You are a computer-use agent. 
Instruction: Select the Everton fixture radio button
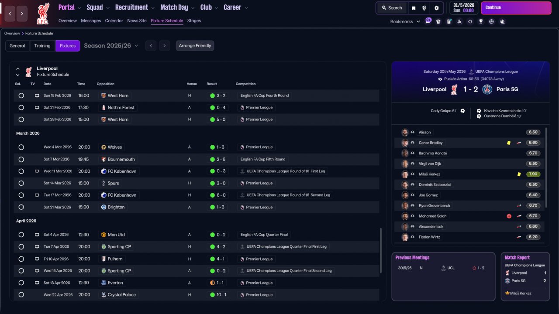click(21, 283)
